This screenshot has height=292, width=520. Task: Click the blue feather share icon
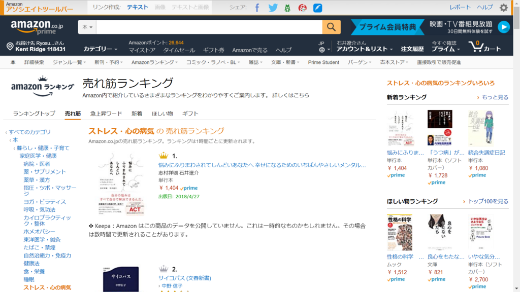pos(318,8)
